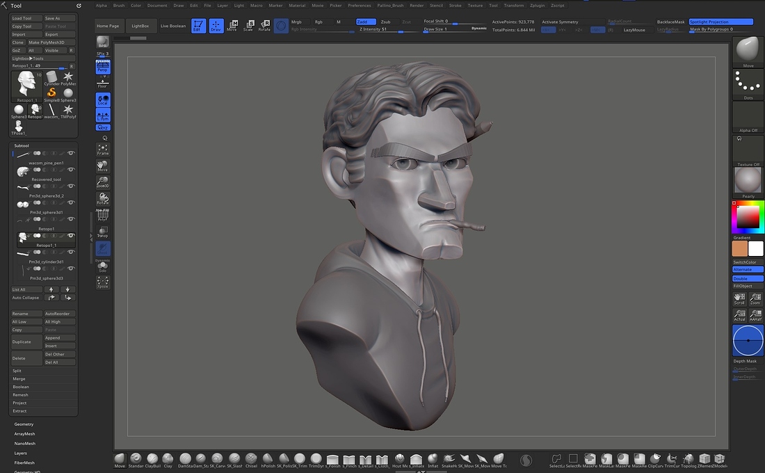Click the Scroll document icon
765x473 pixels.
coord(740,298)
